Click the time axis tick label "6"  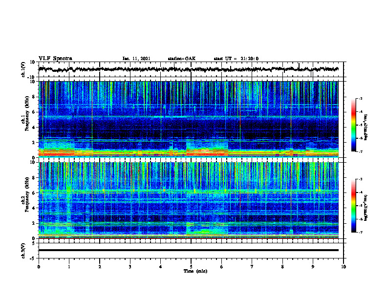click(221, 267)
